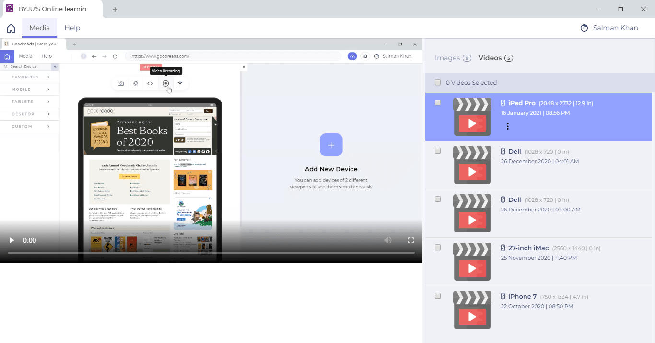Open browser settings gear in the address bar
This screenshot has height=343, width=655.
tap(365, 56)
